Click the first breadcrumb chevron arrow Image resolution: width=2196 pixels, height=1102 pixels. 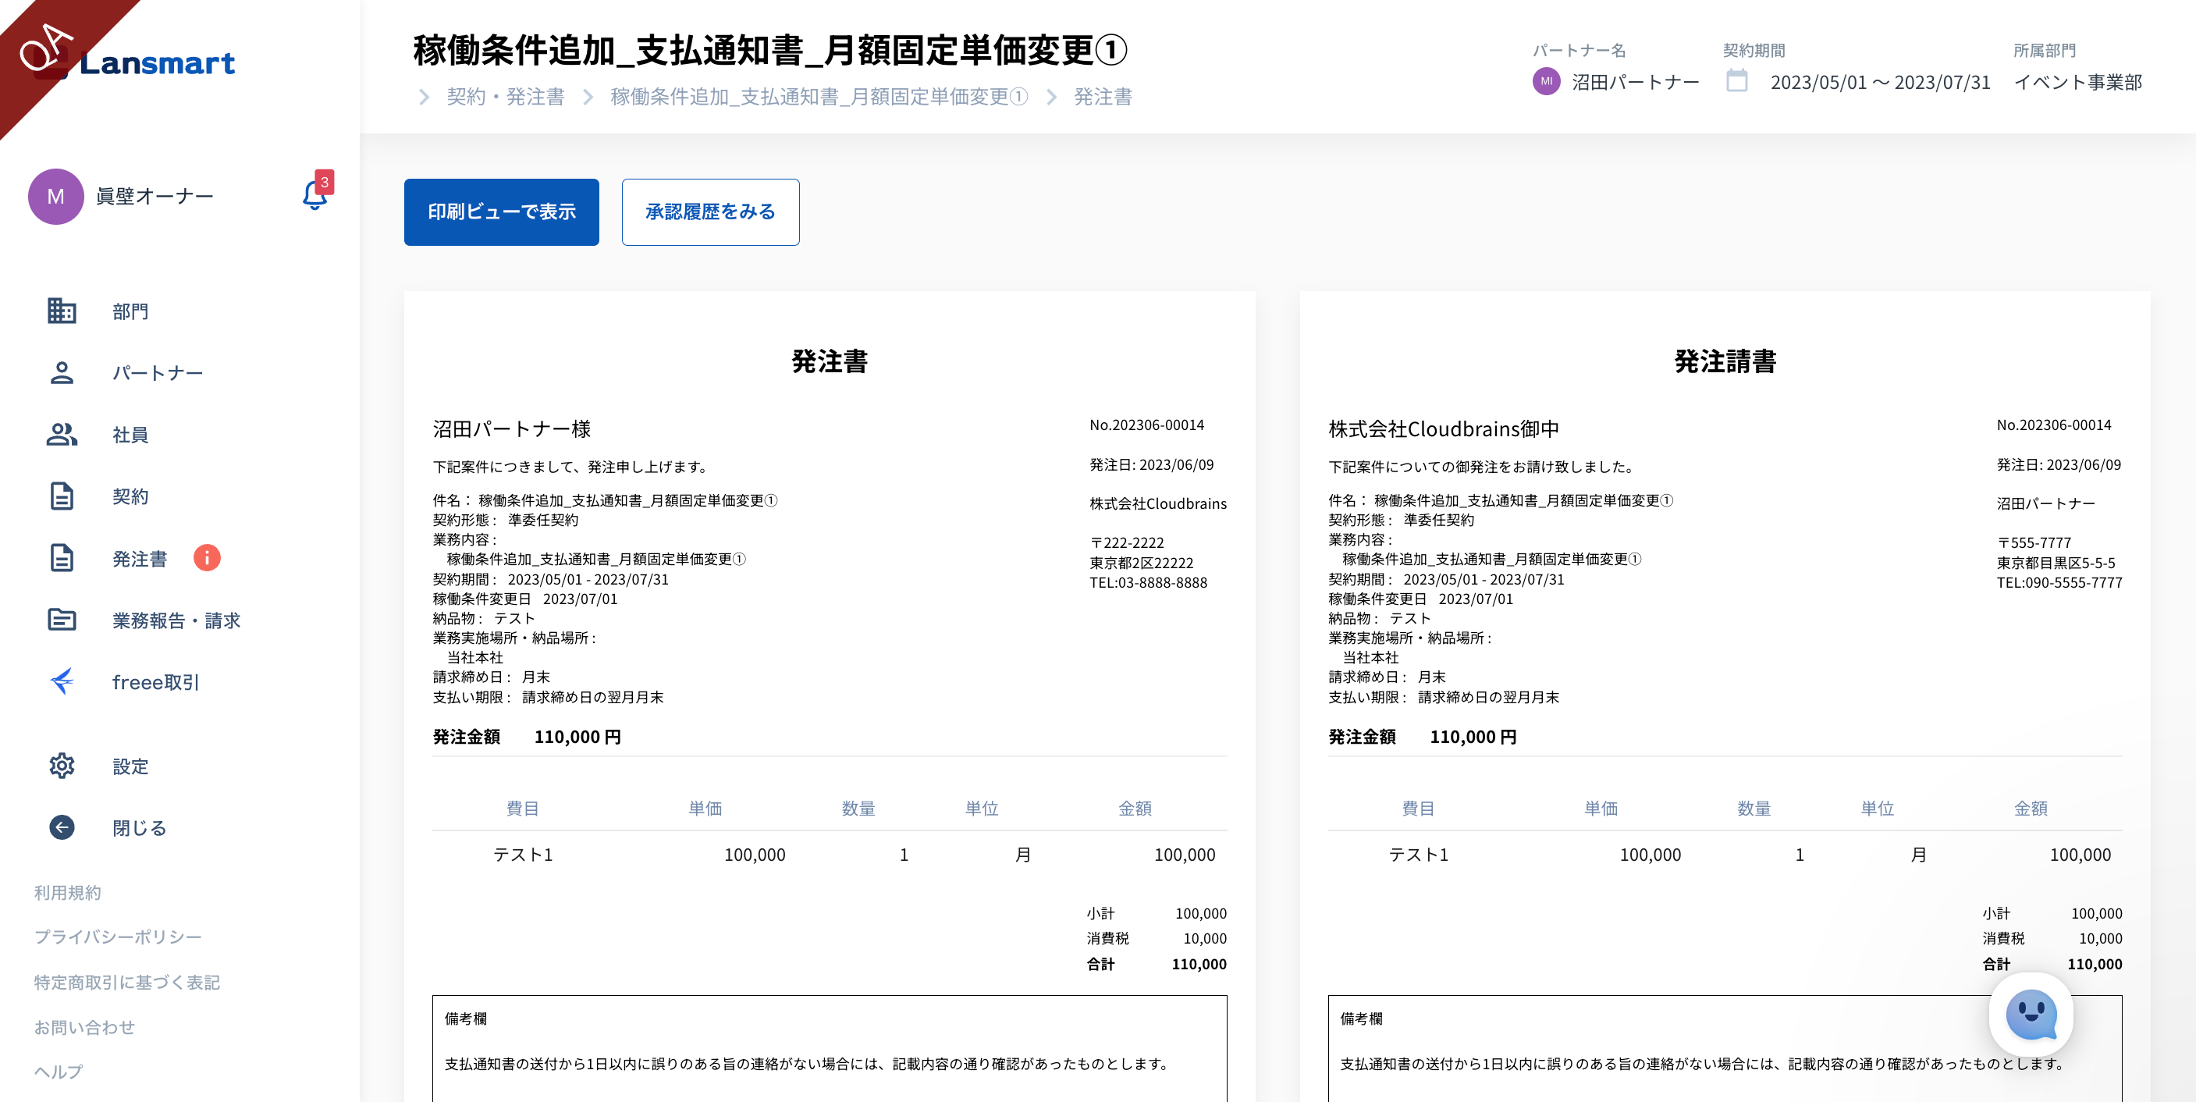pyautogui.click(x=424, y=97)
